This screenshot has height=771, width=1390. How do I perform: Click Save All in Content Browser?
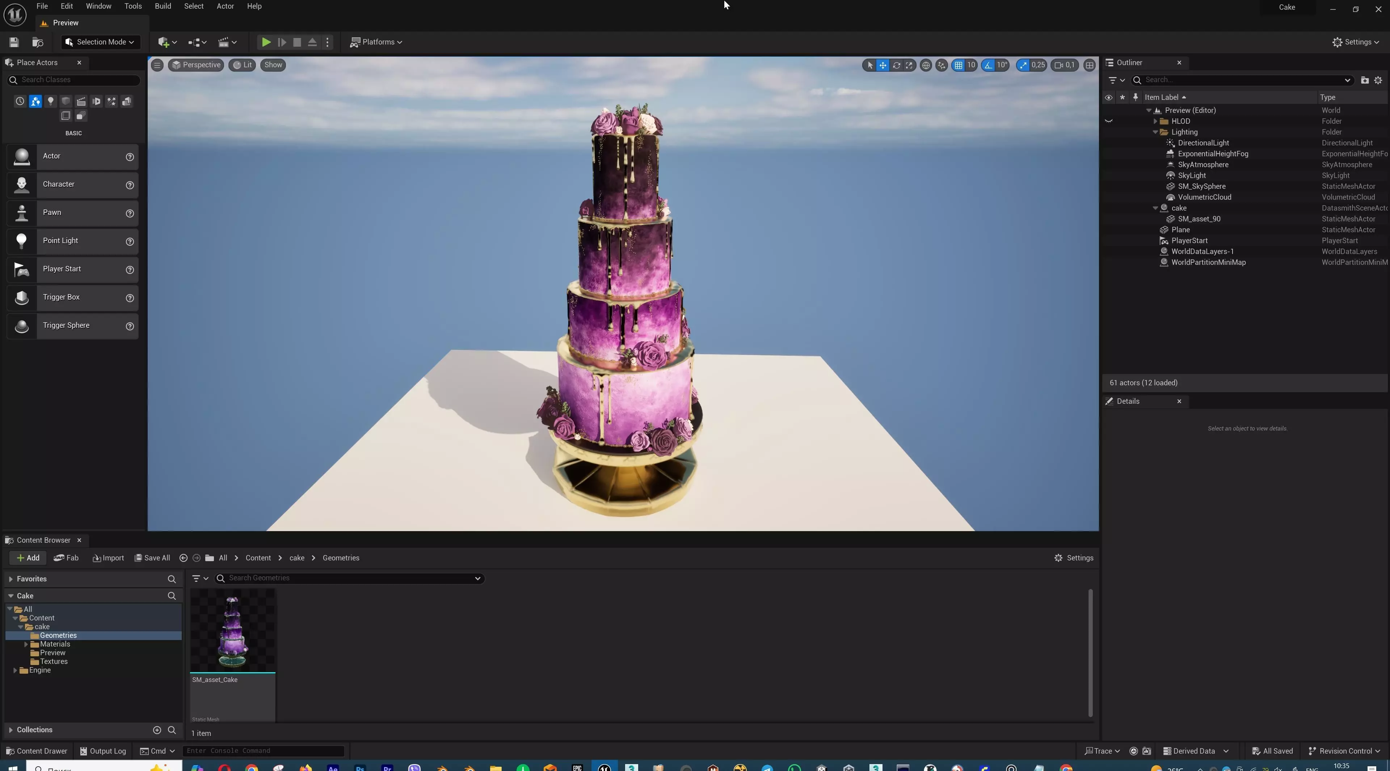152,558
